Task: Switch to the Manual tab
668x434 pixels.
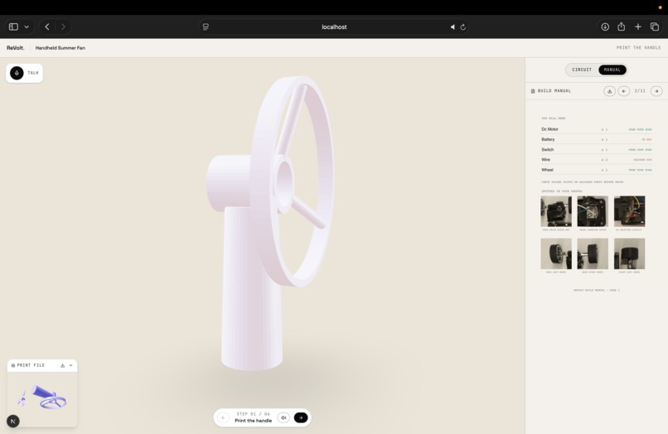Action: (612, 70)
